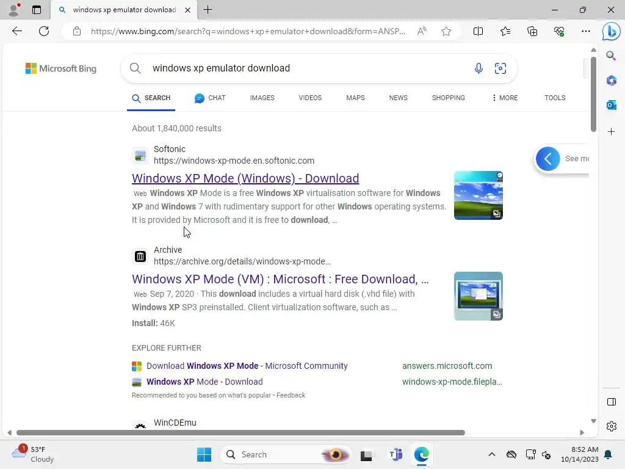The width and height of the screenshot is (625, 469).
Task: Open Edge Settings and more menu
Action: [585, 31]
